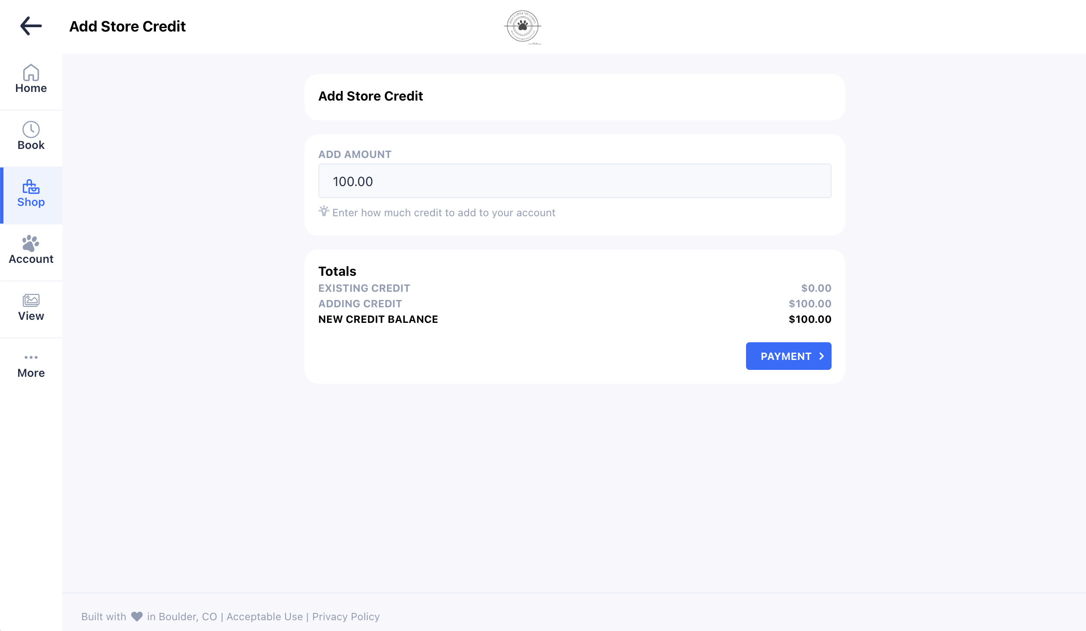1086x631 pixels.
Task: Go back using the left arrow icon
Action: [31, 26]
